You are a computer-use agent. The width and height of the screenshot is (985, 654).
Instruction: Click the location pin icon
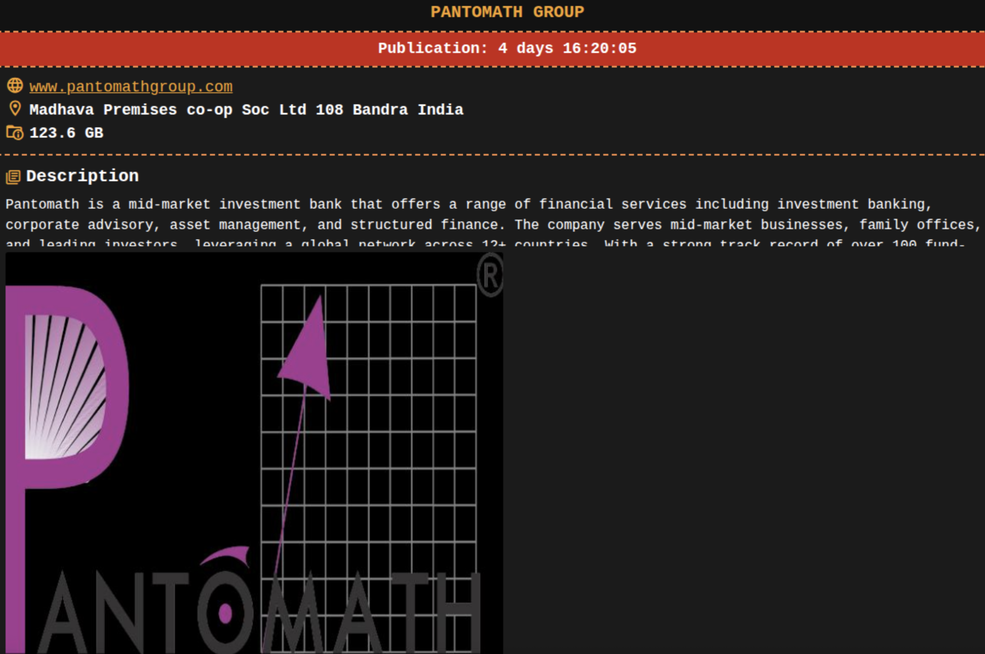point(15,109)
